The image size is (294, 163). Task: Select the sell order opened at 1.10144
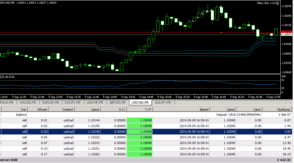(x=146, y=120)
